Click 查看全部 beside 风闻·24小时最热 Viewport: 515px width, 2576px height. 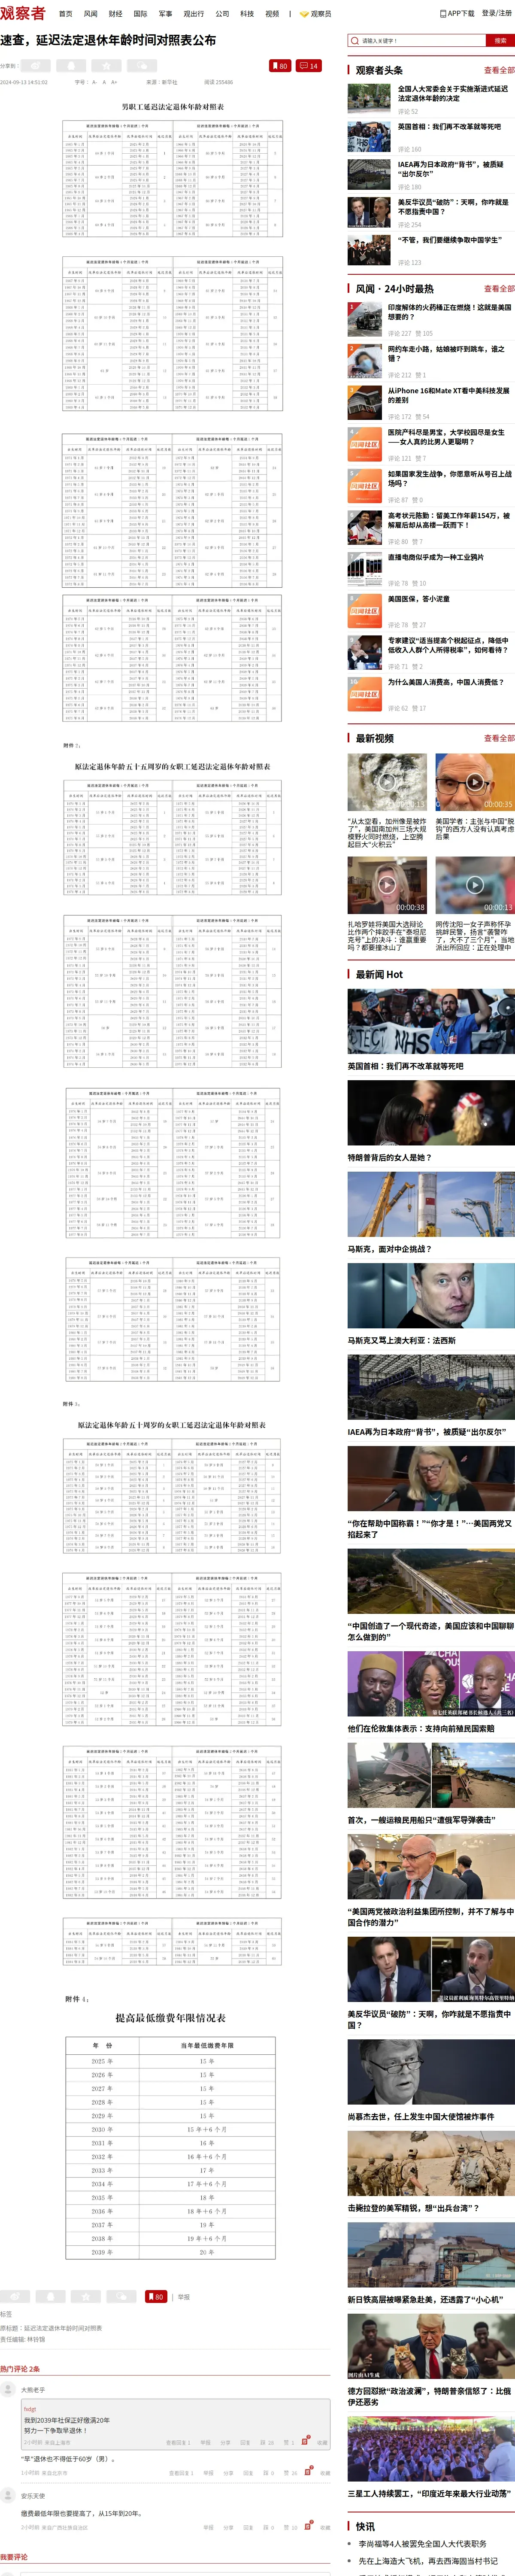point(499,289)
